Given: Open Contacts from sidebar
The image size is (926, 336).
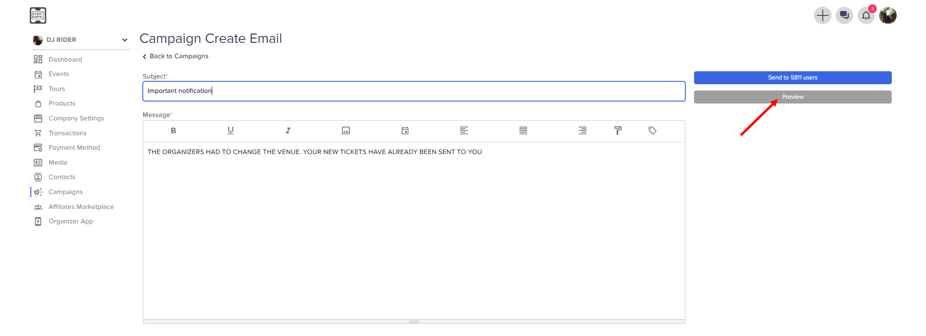Looking at the screenshot, I should [62, 177].
